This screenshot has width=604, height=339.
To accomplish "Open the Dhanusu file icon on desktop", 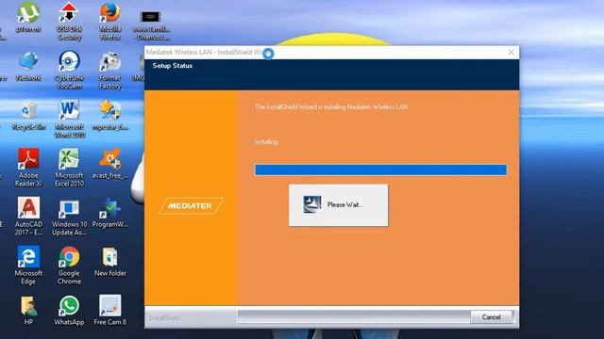I will click(x=151, y=25).
